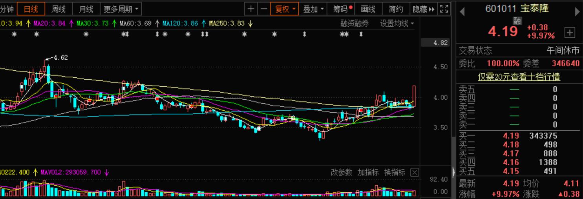Open the 复权 adjustment dropdown
The width and height of the screenshot is (583, 199).
[x=285, y=9]
